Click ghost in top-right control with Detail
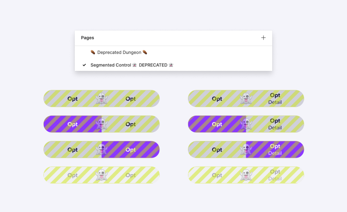 (246, 99)
